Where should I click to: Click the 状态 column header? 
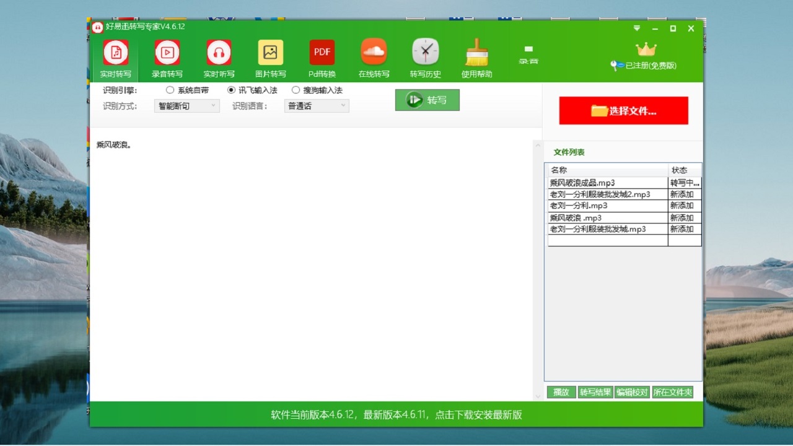(685, 170)
